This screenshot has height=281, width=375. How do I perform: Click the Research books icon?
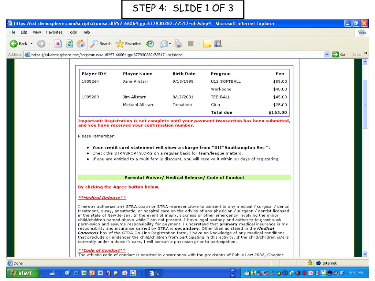coord(218,44)
